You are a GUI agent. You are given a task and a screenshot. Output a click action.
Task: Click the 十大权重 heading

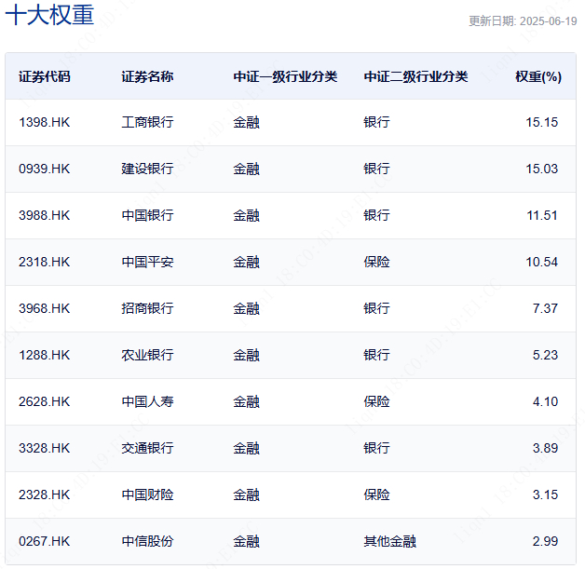tap(49, 15)
